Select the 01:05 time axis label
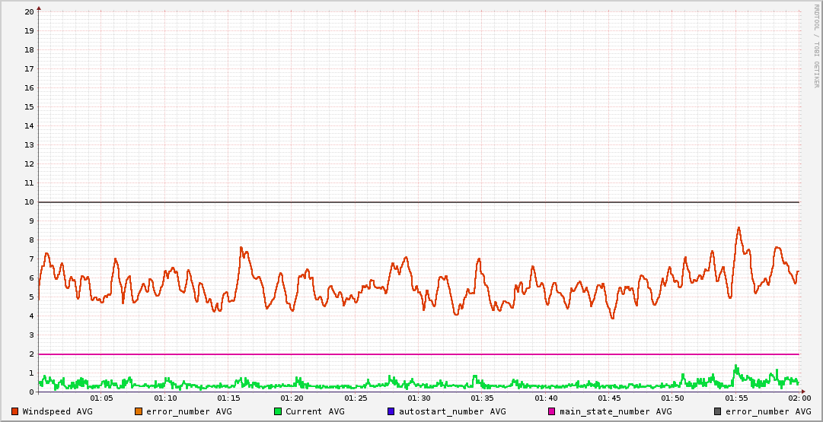Image resolution: width=823 pixels, height=422 pixels. point(101,398)
